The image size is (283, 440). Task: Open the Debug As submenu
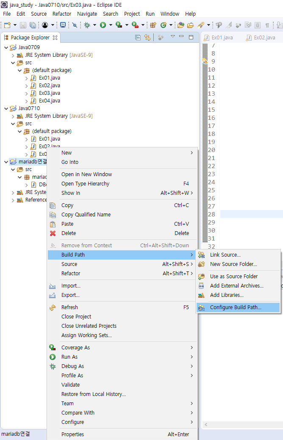pyautogui.click(x=122, y=366)
